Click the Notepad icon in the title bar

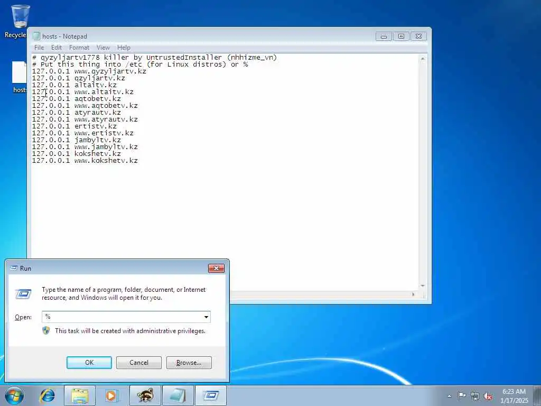36,36
